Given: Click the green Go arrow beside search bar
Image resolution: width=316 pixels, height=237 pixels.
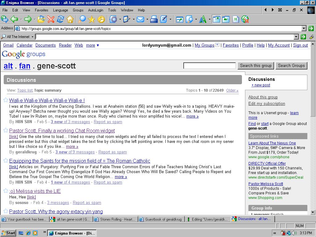Looking at the screenshot, I should 303,37.
